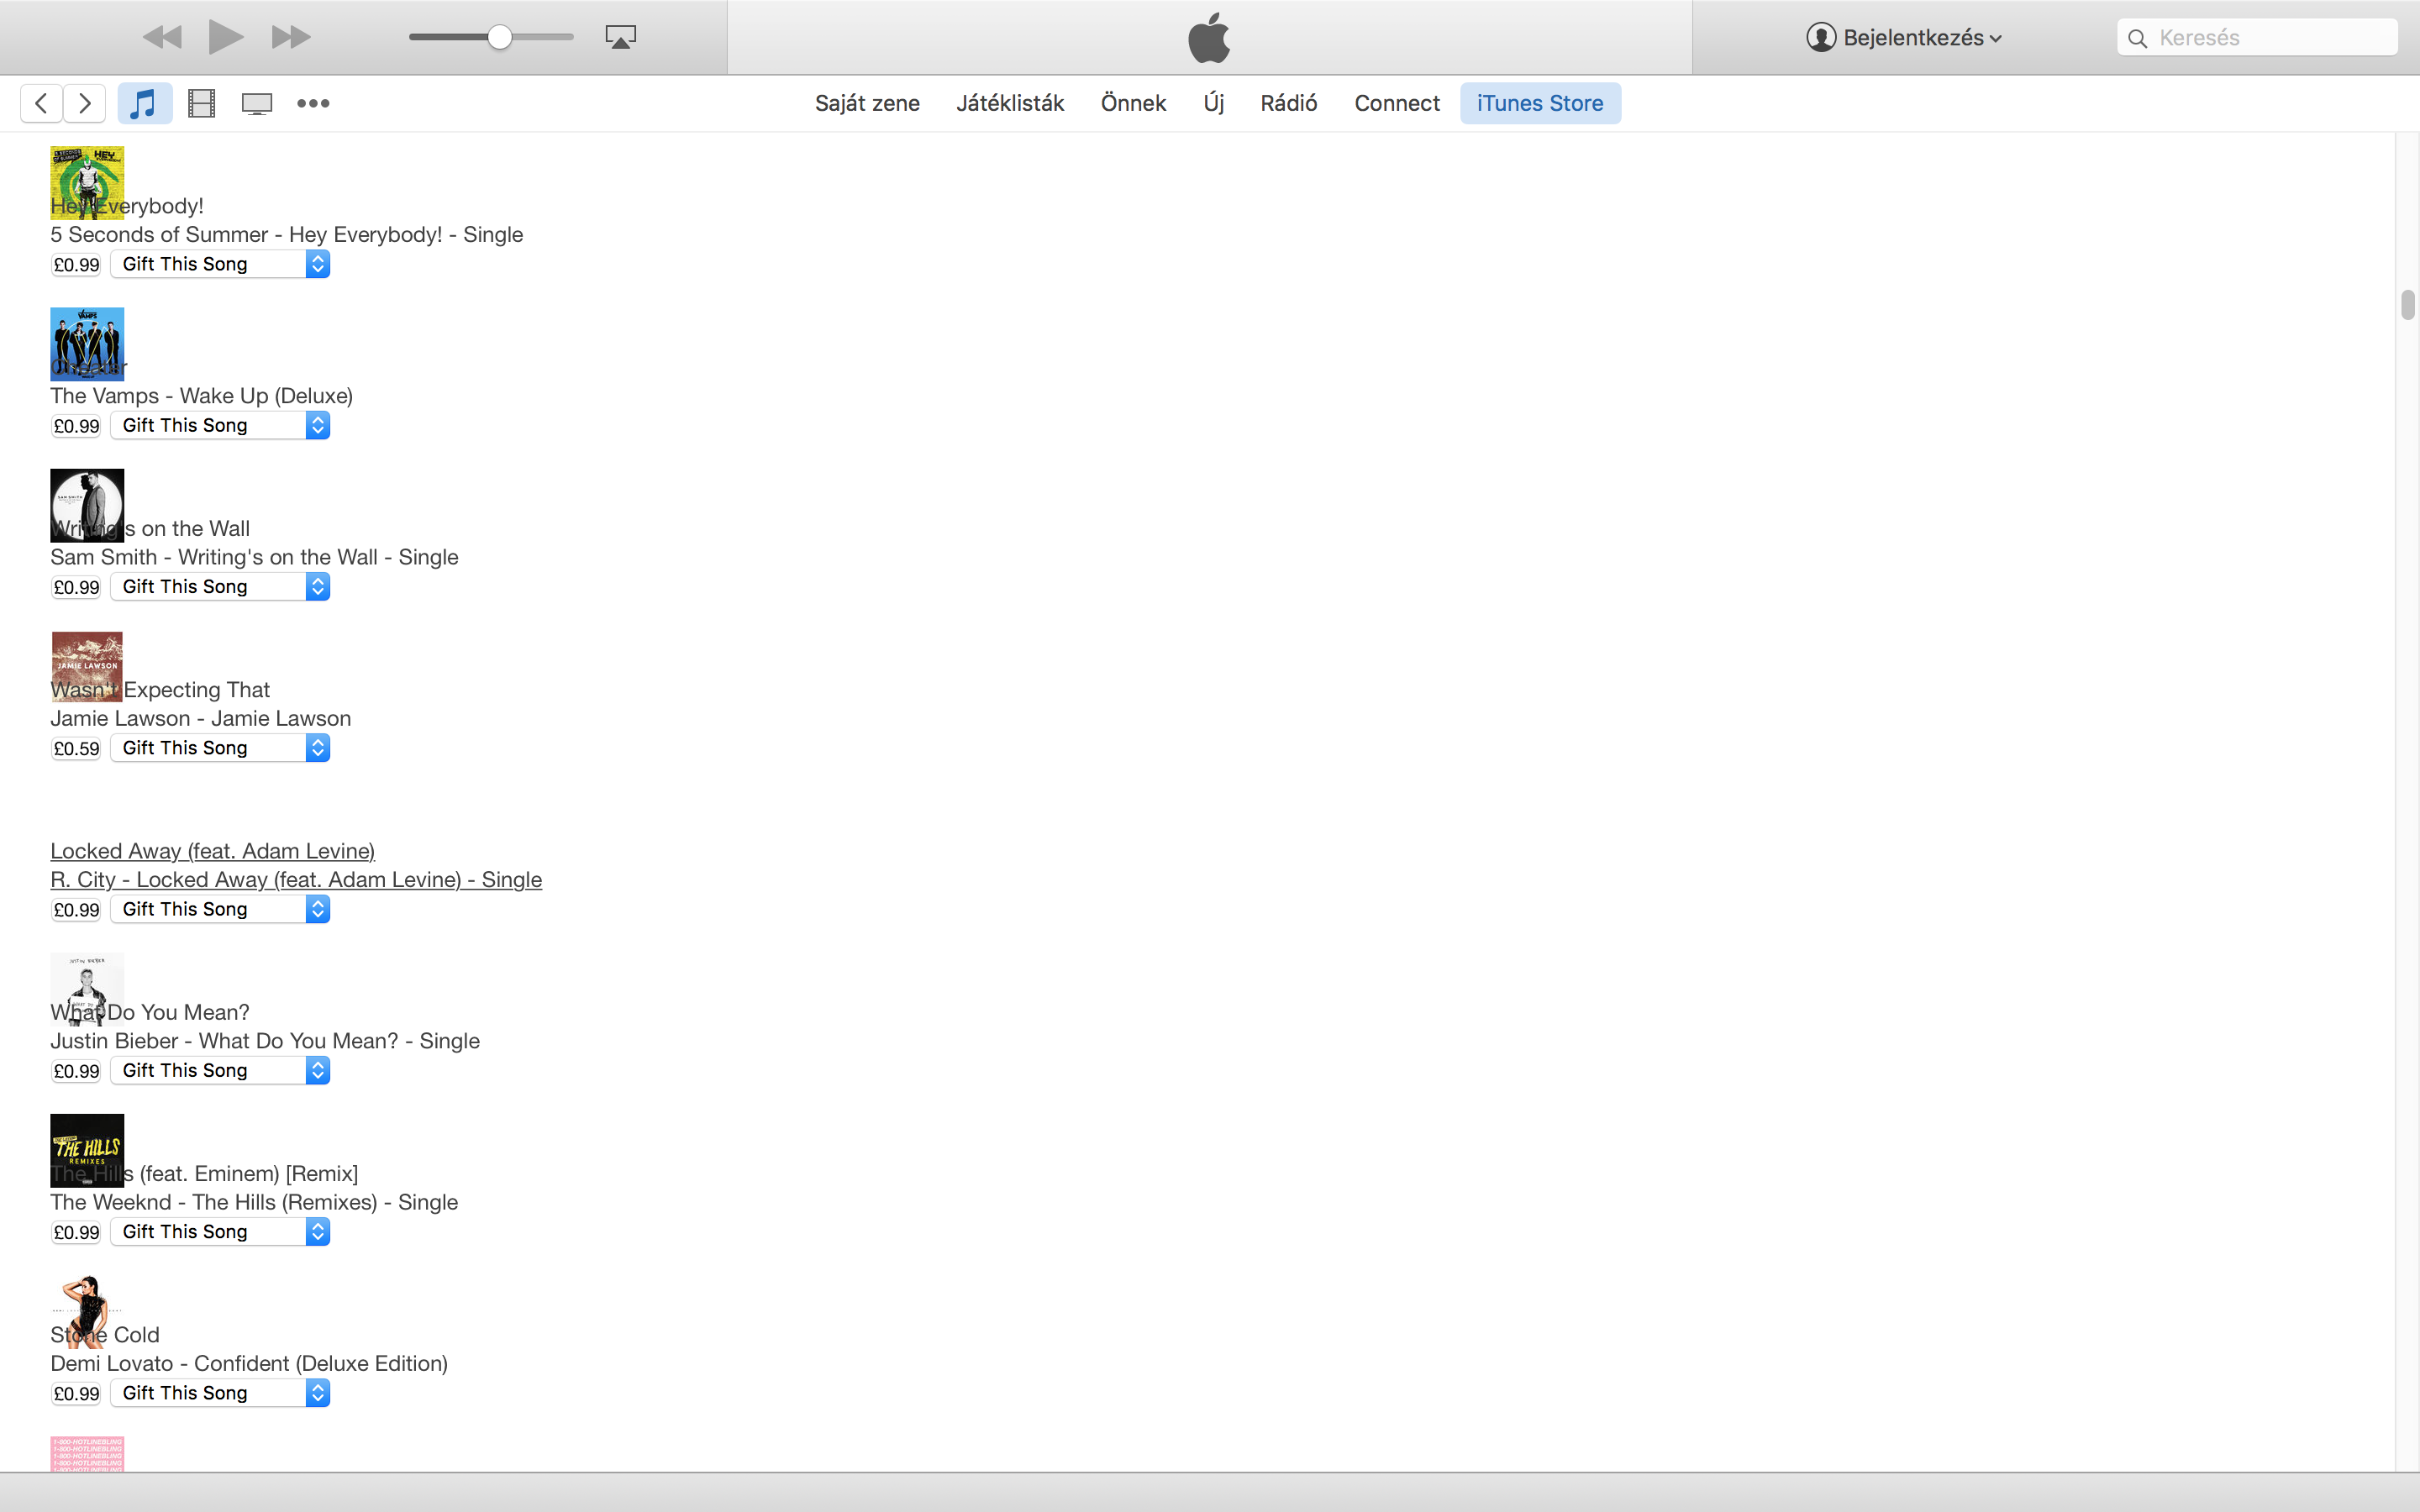Open the Locked Away (feat. Adam Levine) link
Viewport: 2420px width, 1512px height.
pyautogui.click(x=212, y=851)
